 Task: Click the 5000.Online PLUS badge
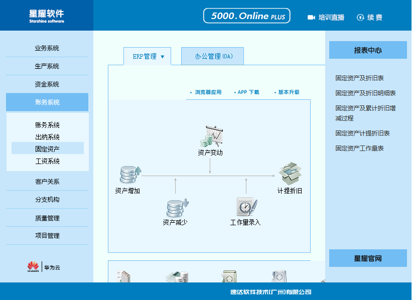(247, 16)
